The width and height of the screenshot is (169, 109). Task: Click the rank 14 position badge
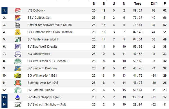(x=5, y=104)
